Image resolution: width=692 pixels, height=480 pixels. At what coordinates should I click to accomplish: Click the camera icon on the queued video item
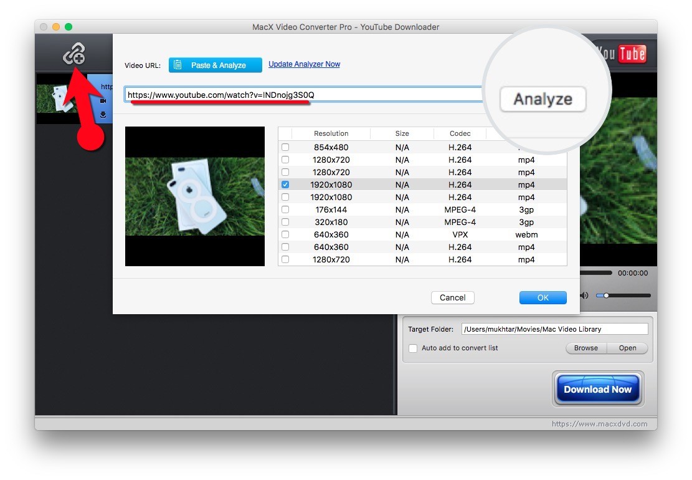[x=103, y=101]
